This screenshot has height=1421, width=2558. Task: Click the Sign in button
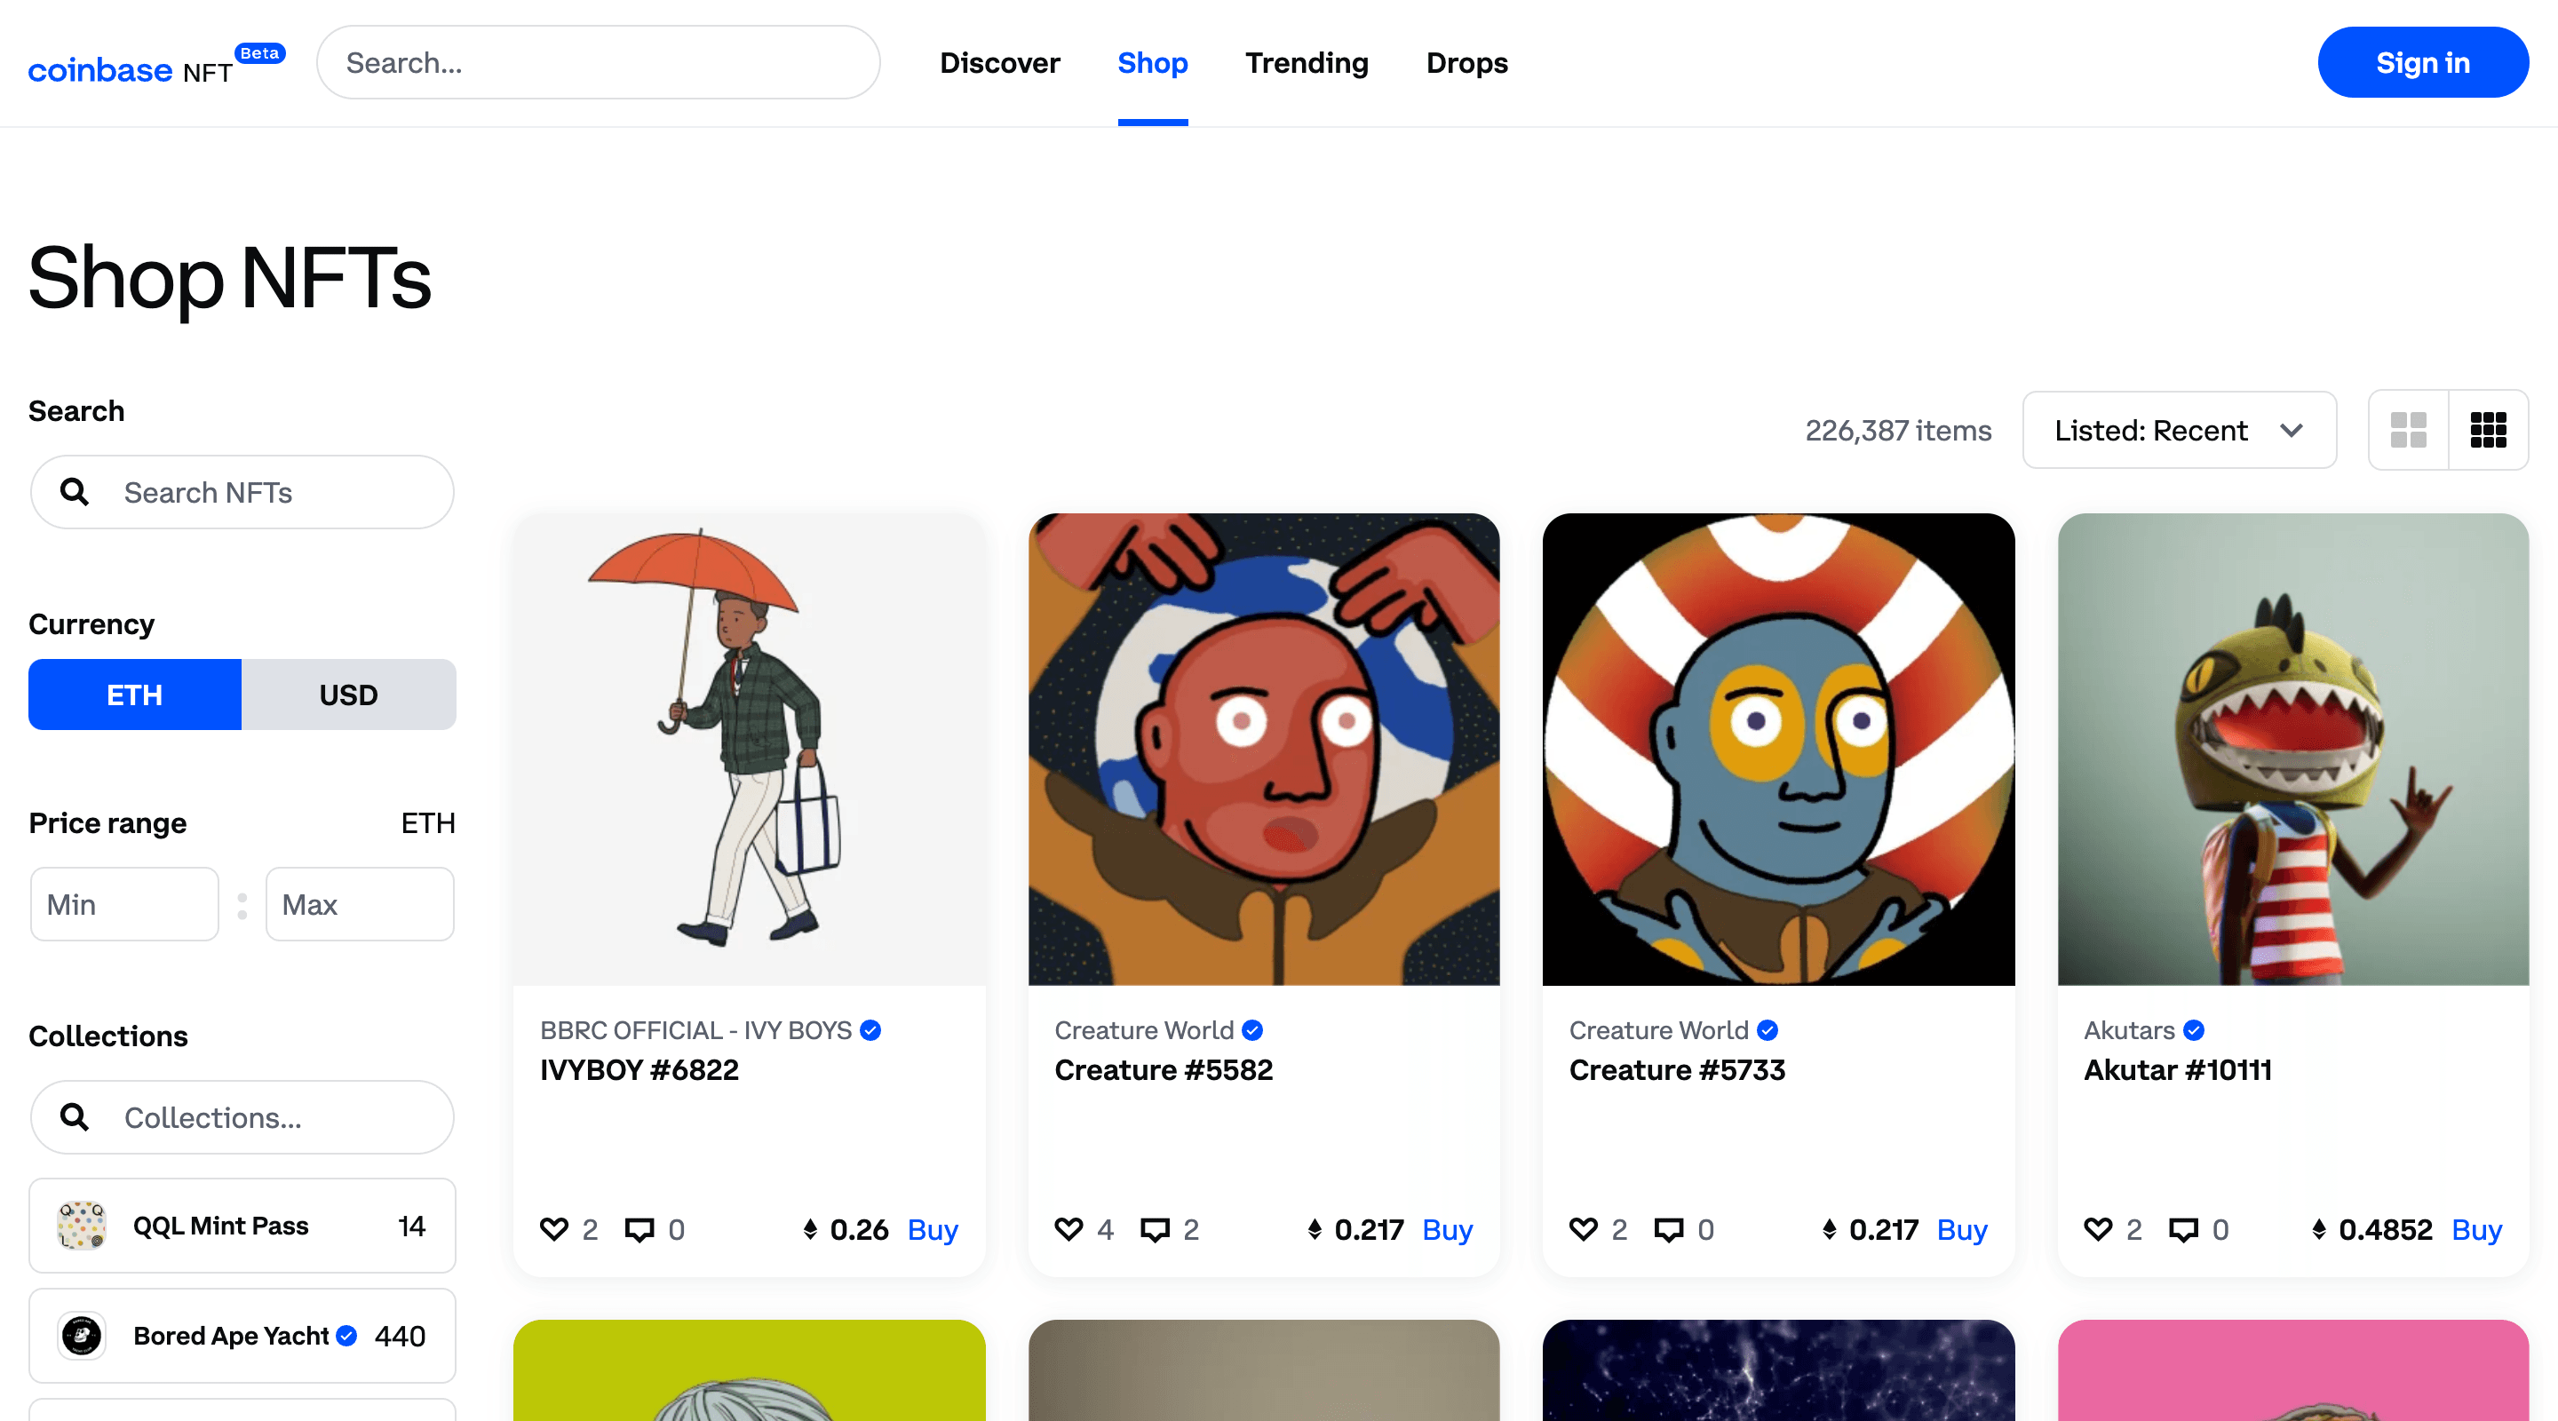[2423, 63]
